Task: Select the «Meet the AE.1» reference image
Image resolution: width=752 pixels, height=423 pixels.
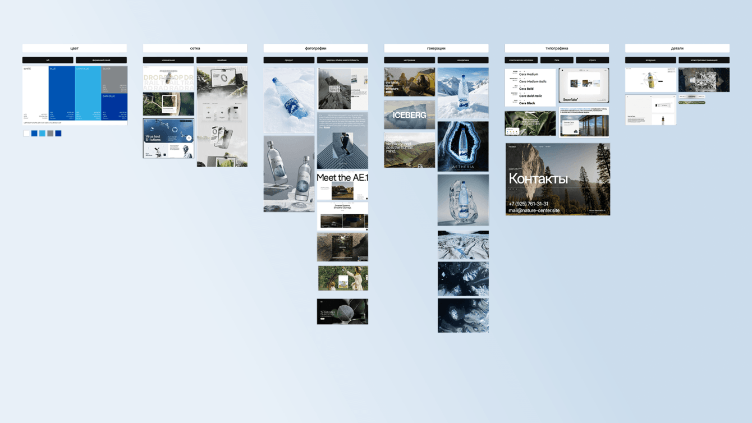Action: (x=342, y=186)
